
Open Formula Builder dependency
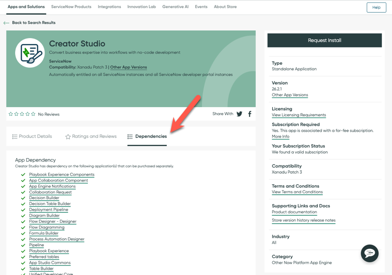[x=44, y=233]
